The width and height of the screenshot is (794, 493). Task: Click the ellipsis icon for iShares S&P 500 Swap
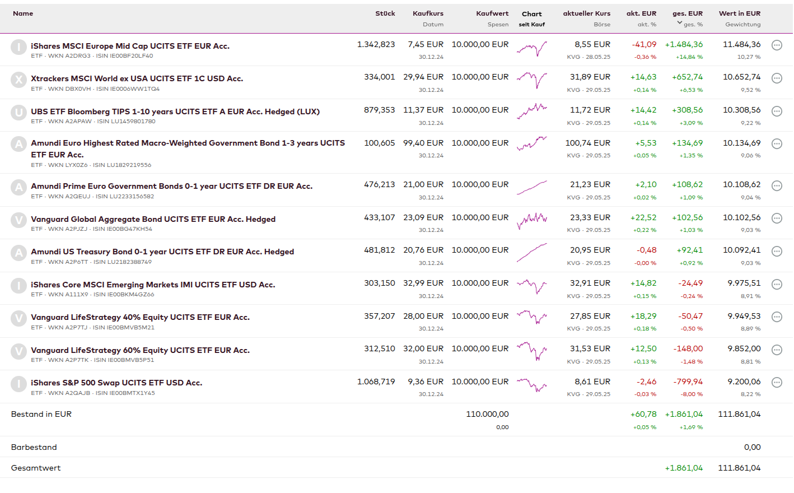click(777, 383)
